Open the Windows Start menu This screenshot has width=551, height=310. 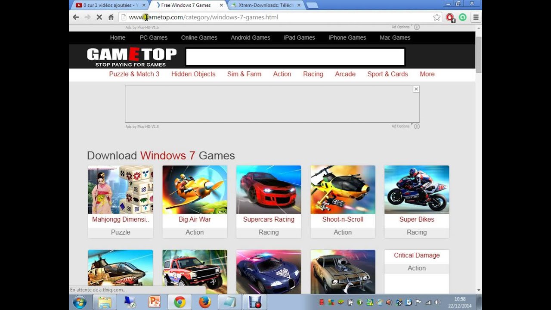[80, 302]
